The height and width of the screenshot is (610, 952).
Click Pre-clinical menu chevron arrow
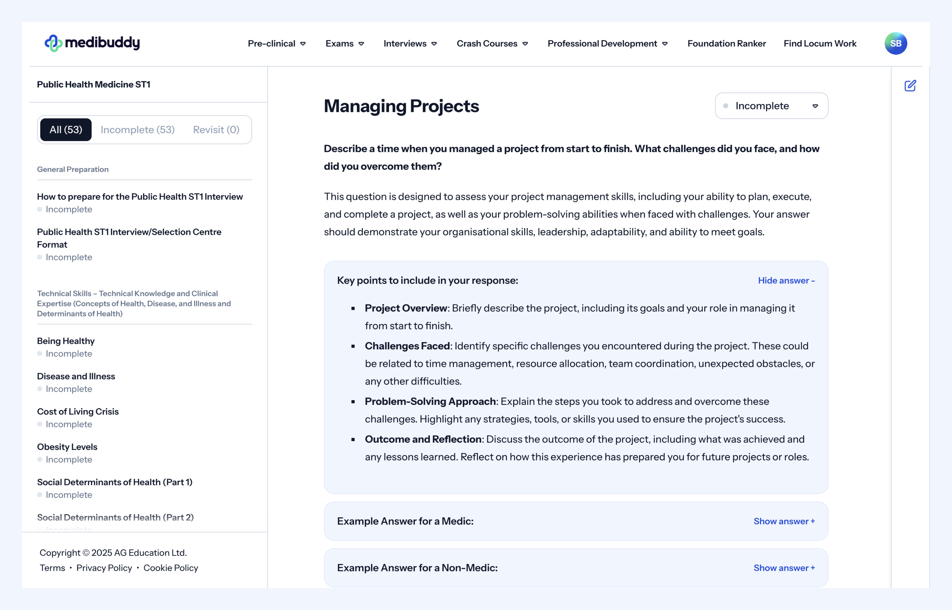click(x=303, y=44)
